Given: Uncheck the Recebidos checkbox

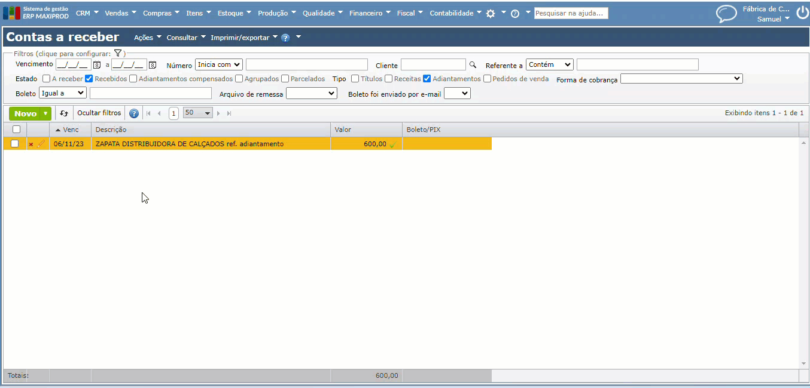Looking at the screenshot, I should tap(89, 79).
